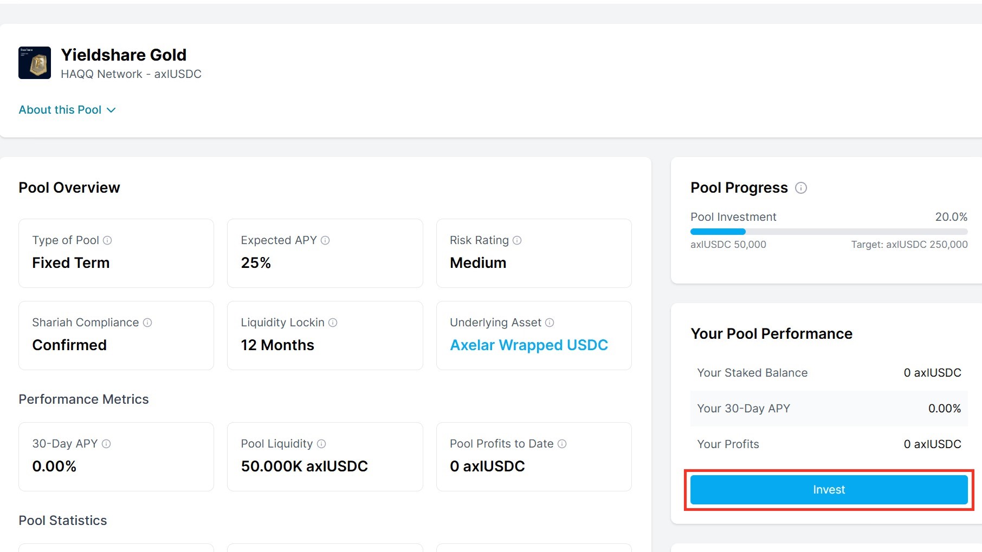Open the Underlying Asset info icon
Screen dimensions: 982x552
550,323
